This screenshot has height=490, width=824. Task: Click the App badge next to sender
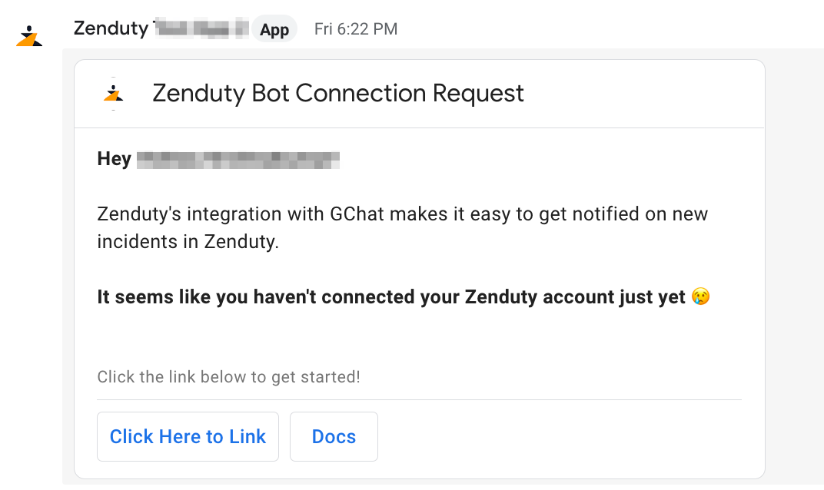tap(274, 29)
